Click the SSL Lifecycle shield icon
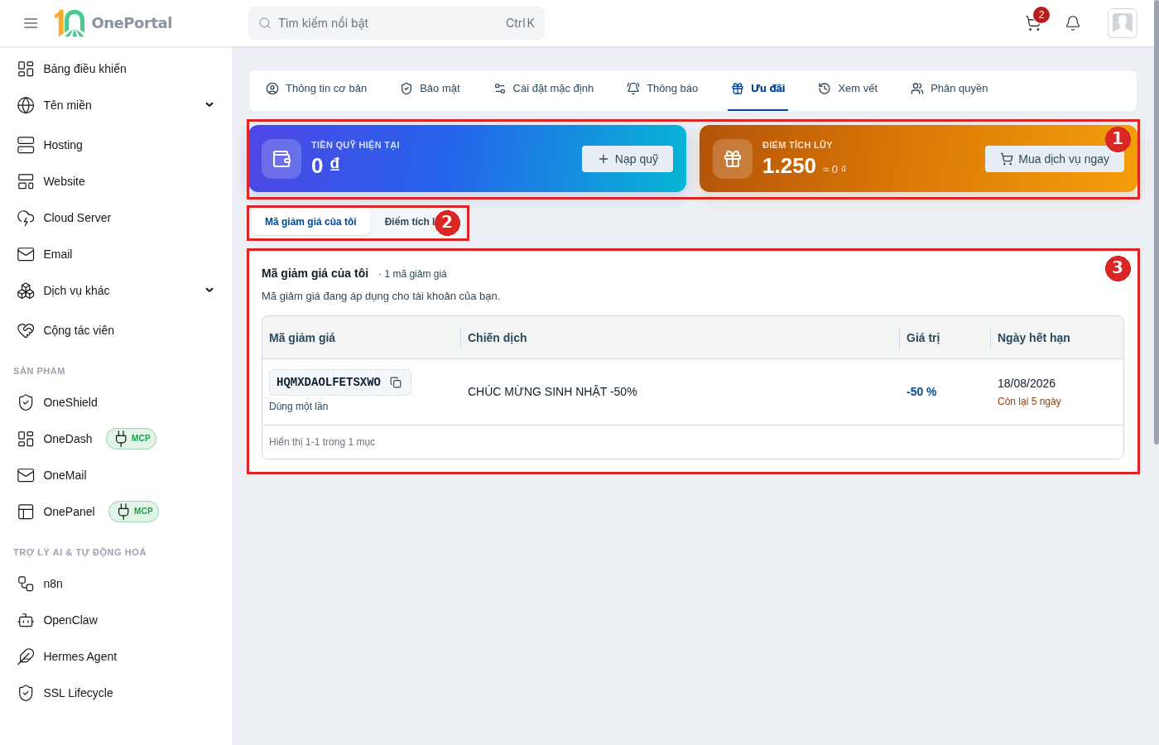Image resolution: width=1159 pixels, height=745 pixels. pyautogui.click(x=26, y=693)
